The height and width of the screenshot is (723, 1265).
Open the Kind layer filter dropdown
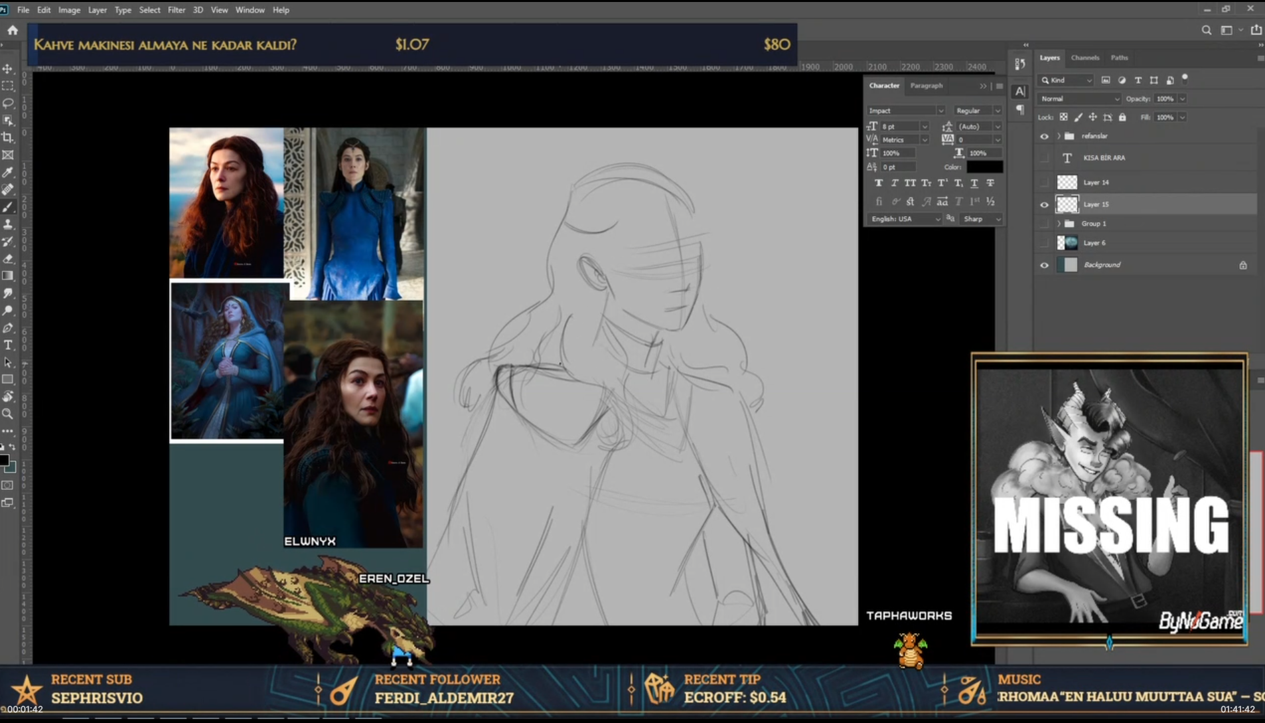(1066, 80)
